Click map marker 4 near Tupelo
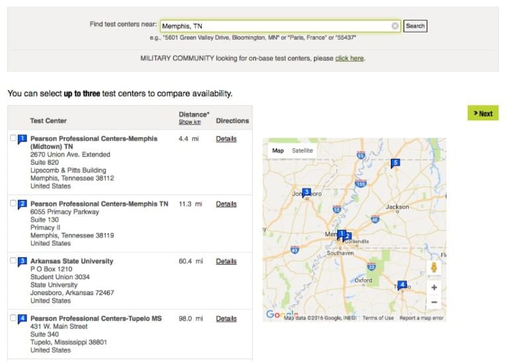510x362 pixels. click(x=402, y=285)
